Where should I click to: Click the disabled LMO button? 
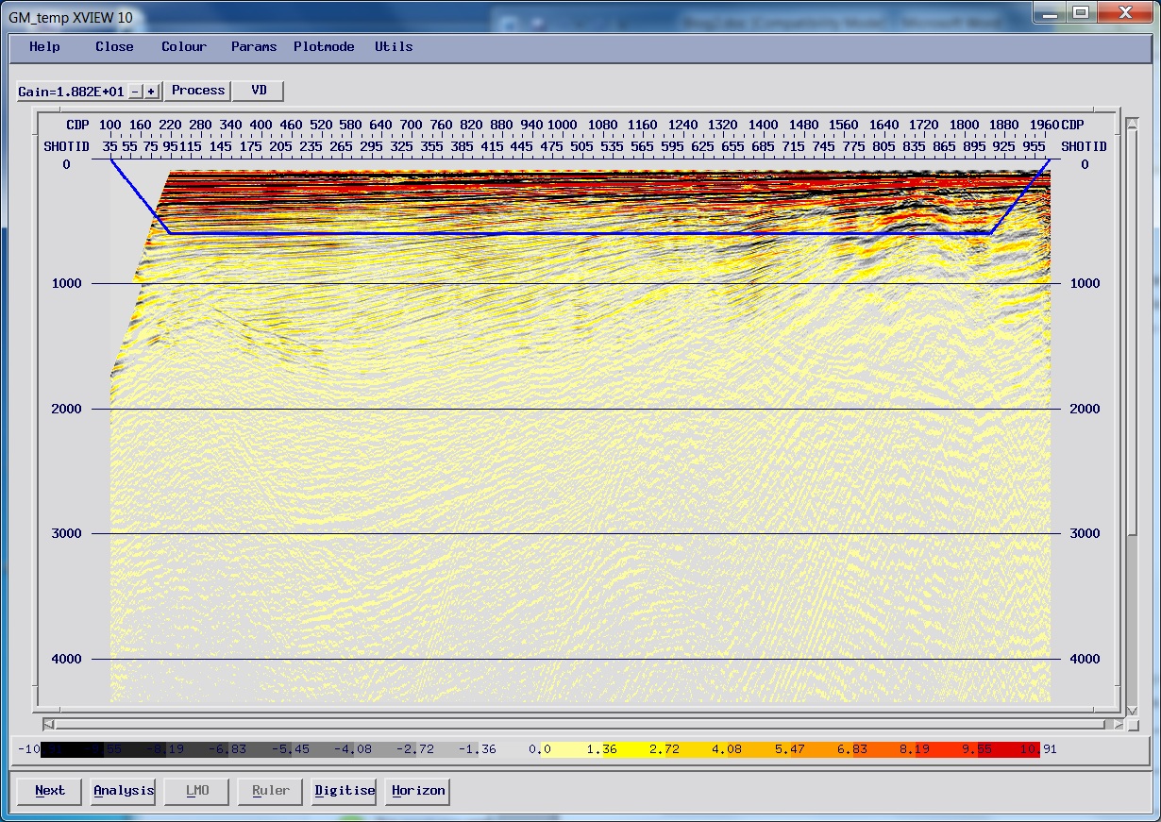(197, 791)
